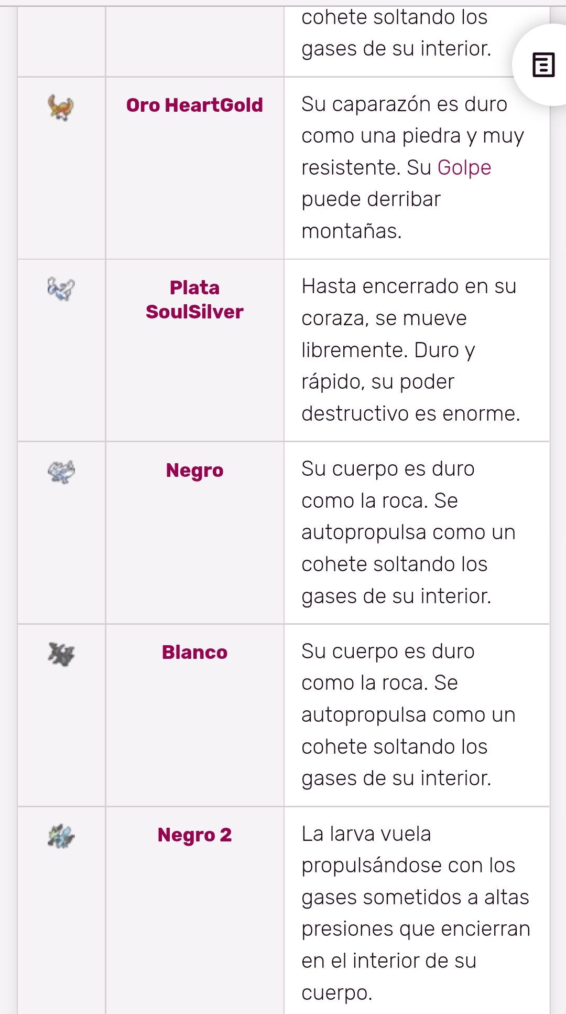Follow the Plata SoulSilver link
The image size is (566, 1014).
coord(194,300)
